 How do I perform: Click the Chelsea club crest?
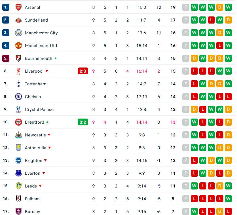click(18, 97)
